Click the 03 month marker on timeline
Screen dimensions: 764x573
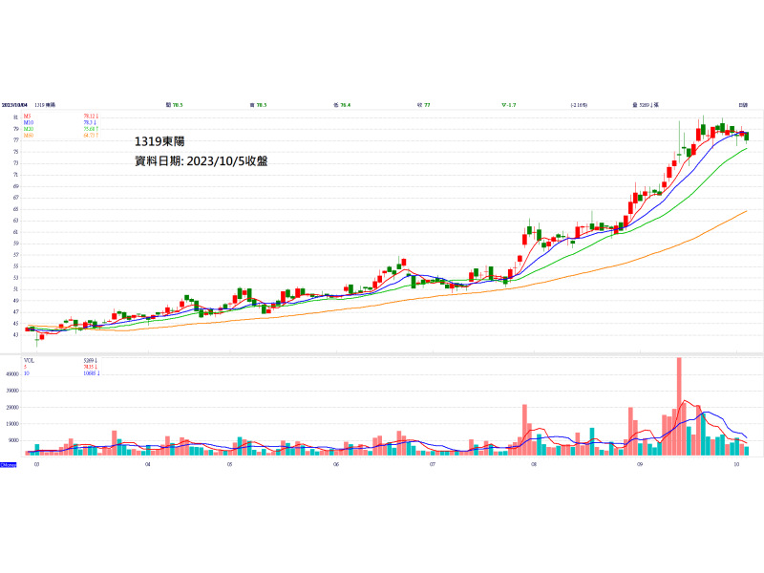pos(36,465)
